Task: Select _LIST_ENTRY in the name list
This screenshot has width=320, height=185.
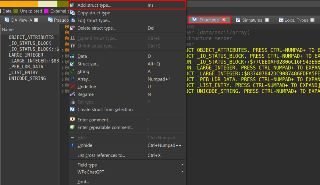Action: tap(23, 73)
